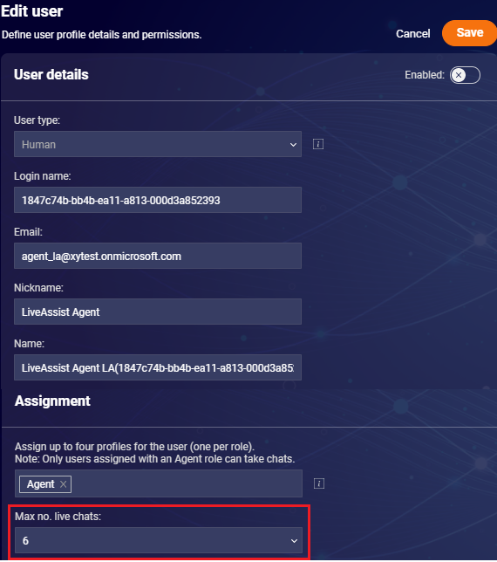Click the Max no. live chats label
This screenshot has height=562, width=497.
[58, 516]
